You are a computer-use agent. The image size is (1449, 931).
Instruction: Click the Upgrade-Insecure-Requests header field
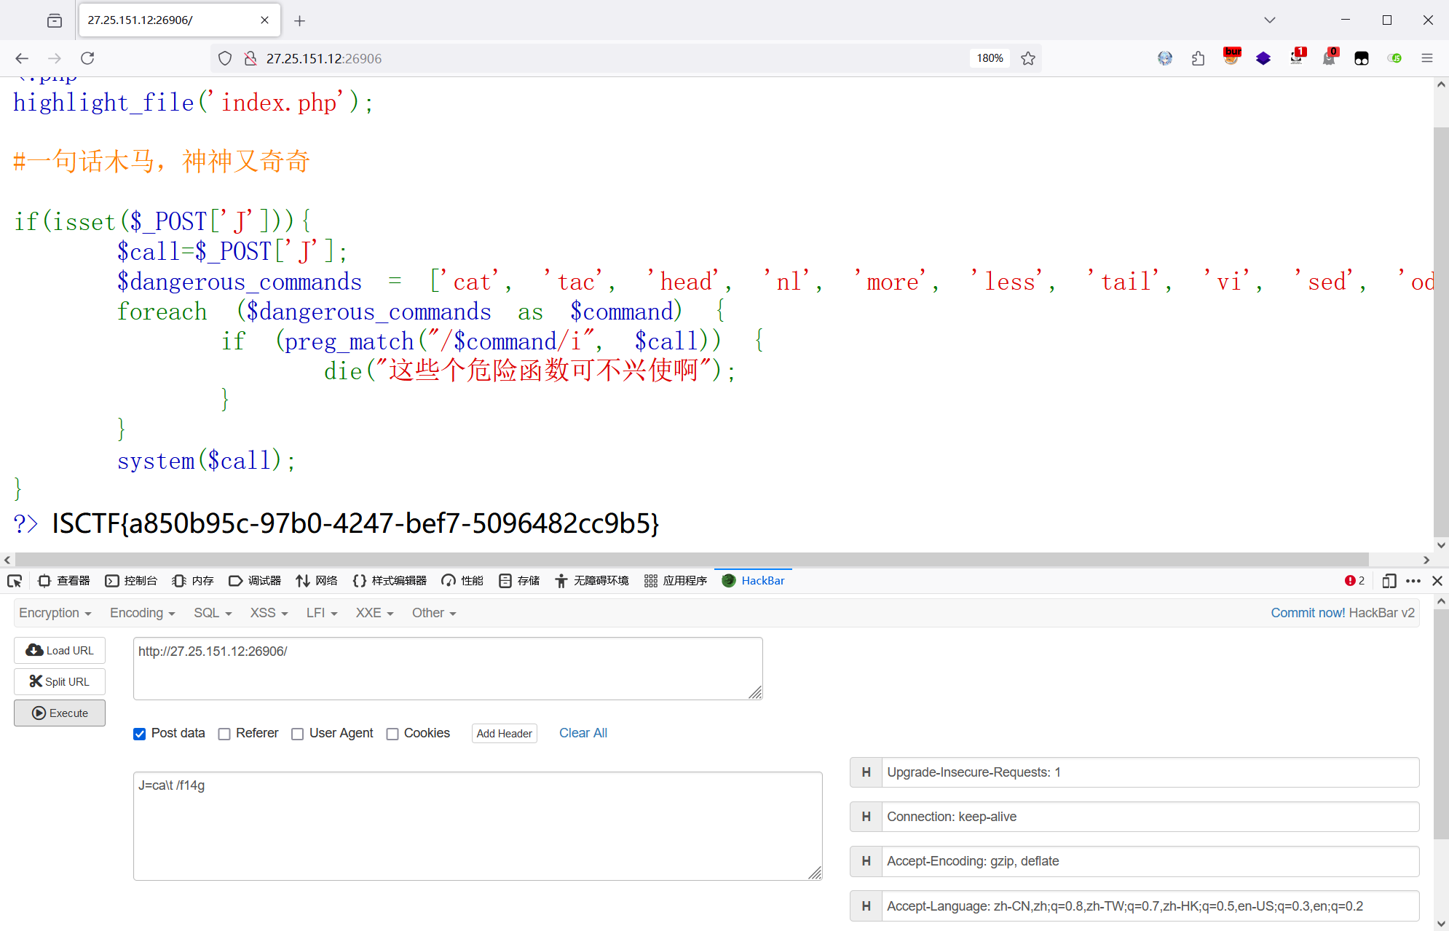click(x=1150, y=772)
